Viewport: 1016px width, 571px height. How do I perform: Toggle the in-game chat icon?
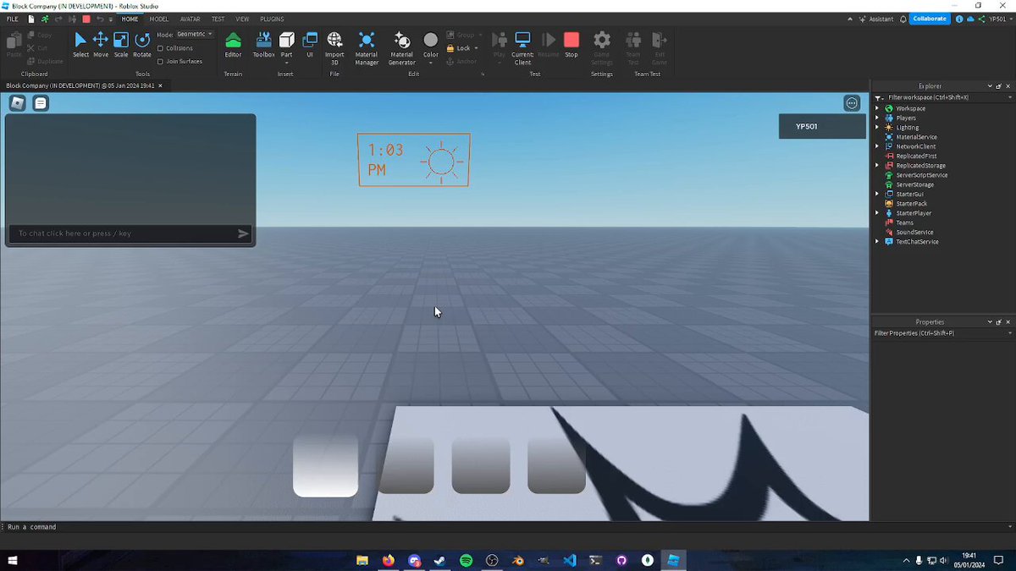pos(41,103)
